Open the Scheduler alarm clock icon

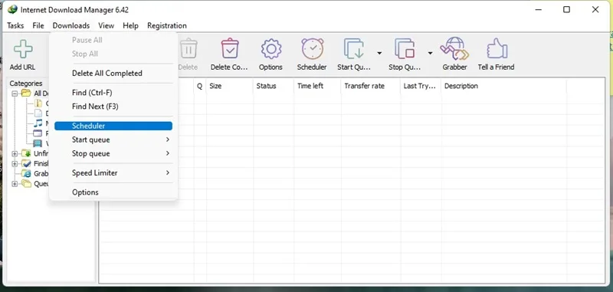coord(313,48)
